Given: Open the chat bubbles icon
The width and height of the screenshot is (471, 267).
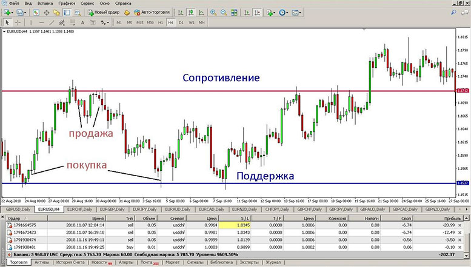Looking at the screenshot, I should [x=465, y=12].
